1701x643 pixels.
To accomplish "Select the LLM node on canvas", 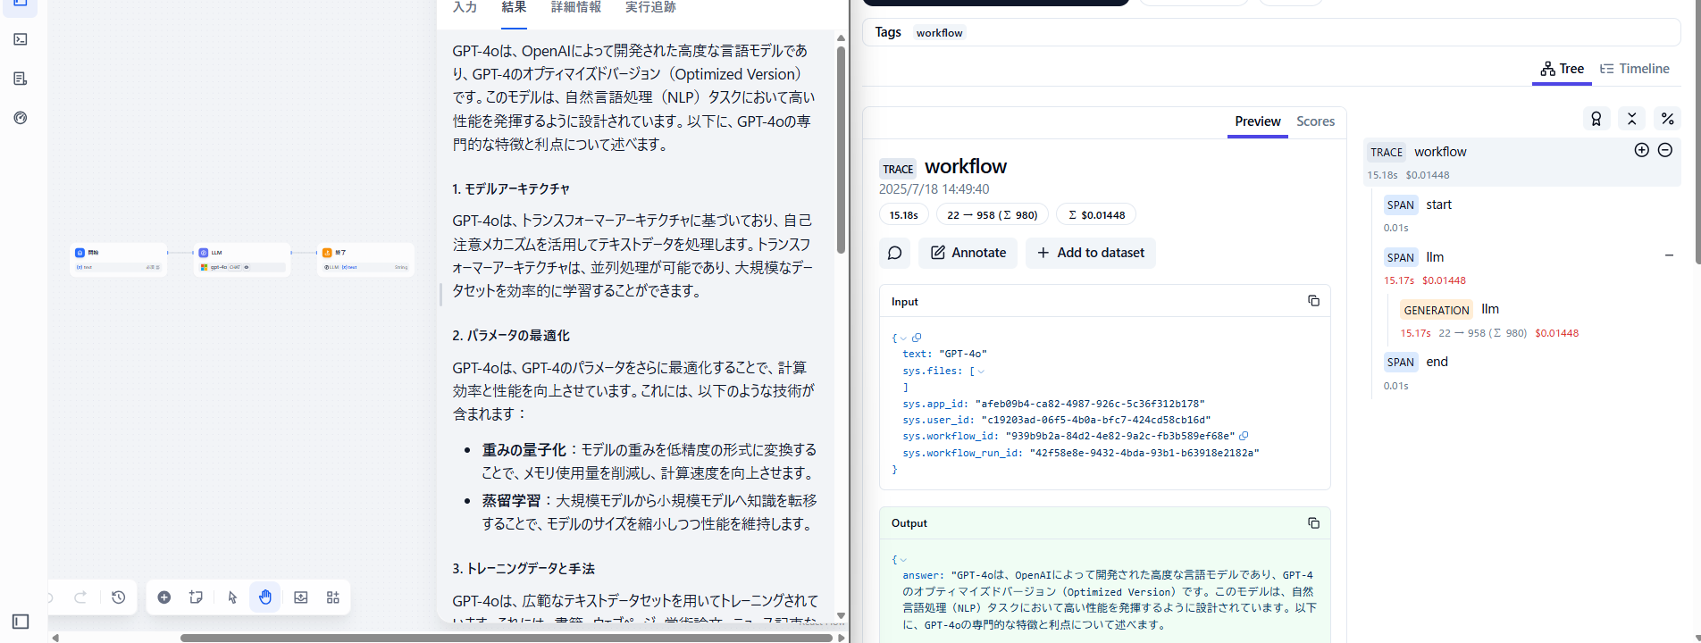I will [241, 259].
